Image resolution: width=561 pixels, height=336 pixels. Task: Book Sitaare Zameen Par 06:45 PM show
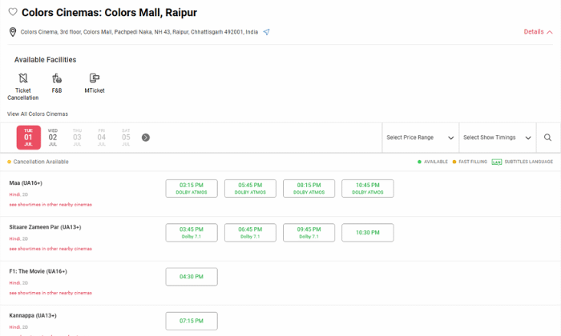click(250, 233)
